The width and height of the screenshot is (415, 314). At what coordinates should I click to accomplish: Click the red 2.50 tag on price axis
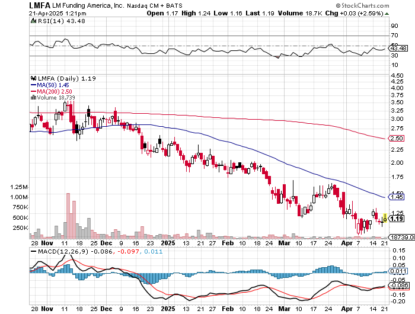click(x=396, y=139)
